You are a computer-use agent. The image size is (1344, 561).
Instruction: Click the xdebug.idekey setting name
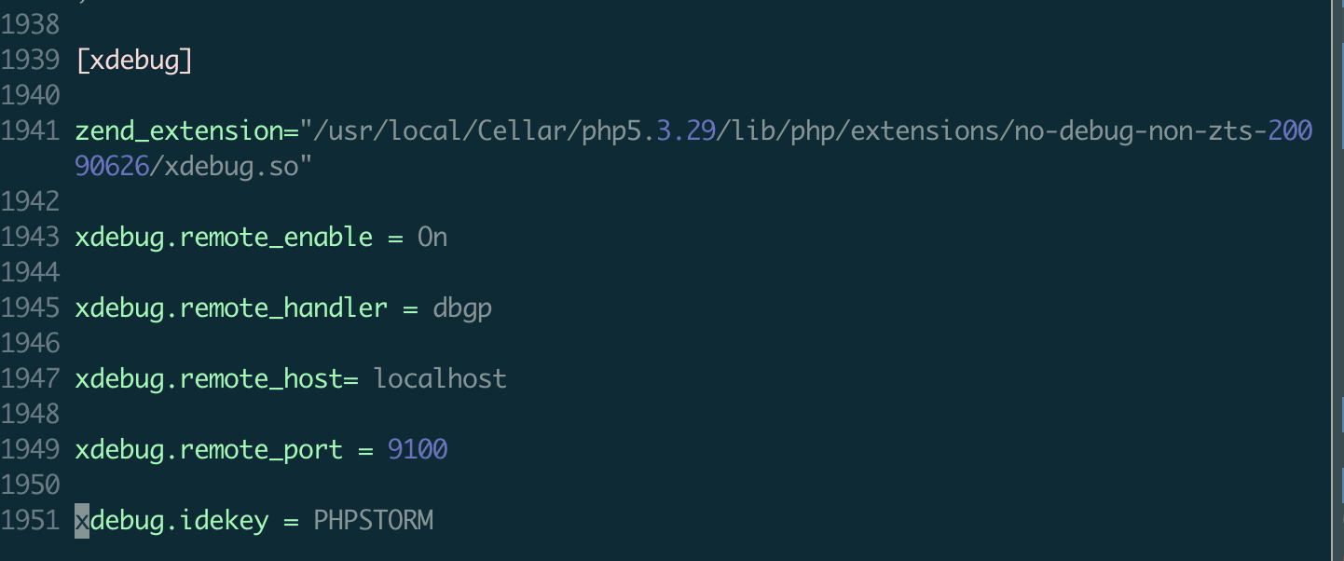pos(171,520)
